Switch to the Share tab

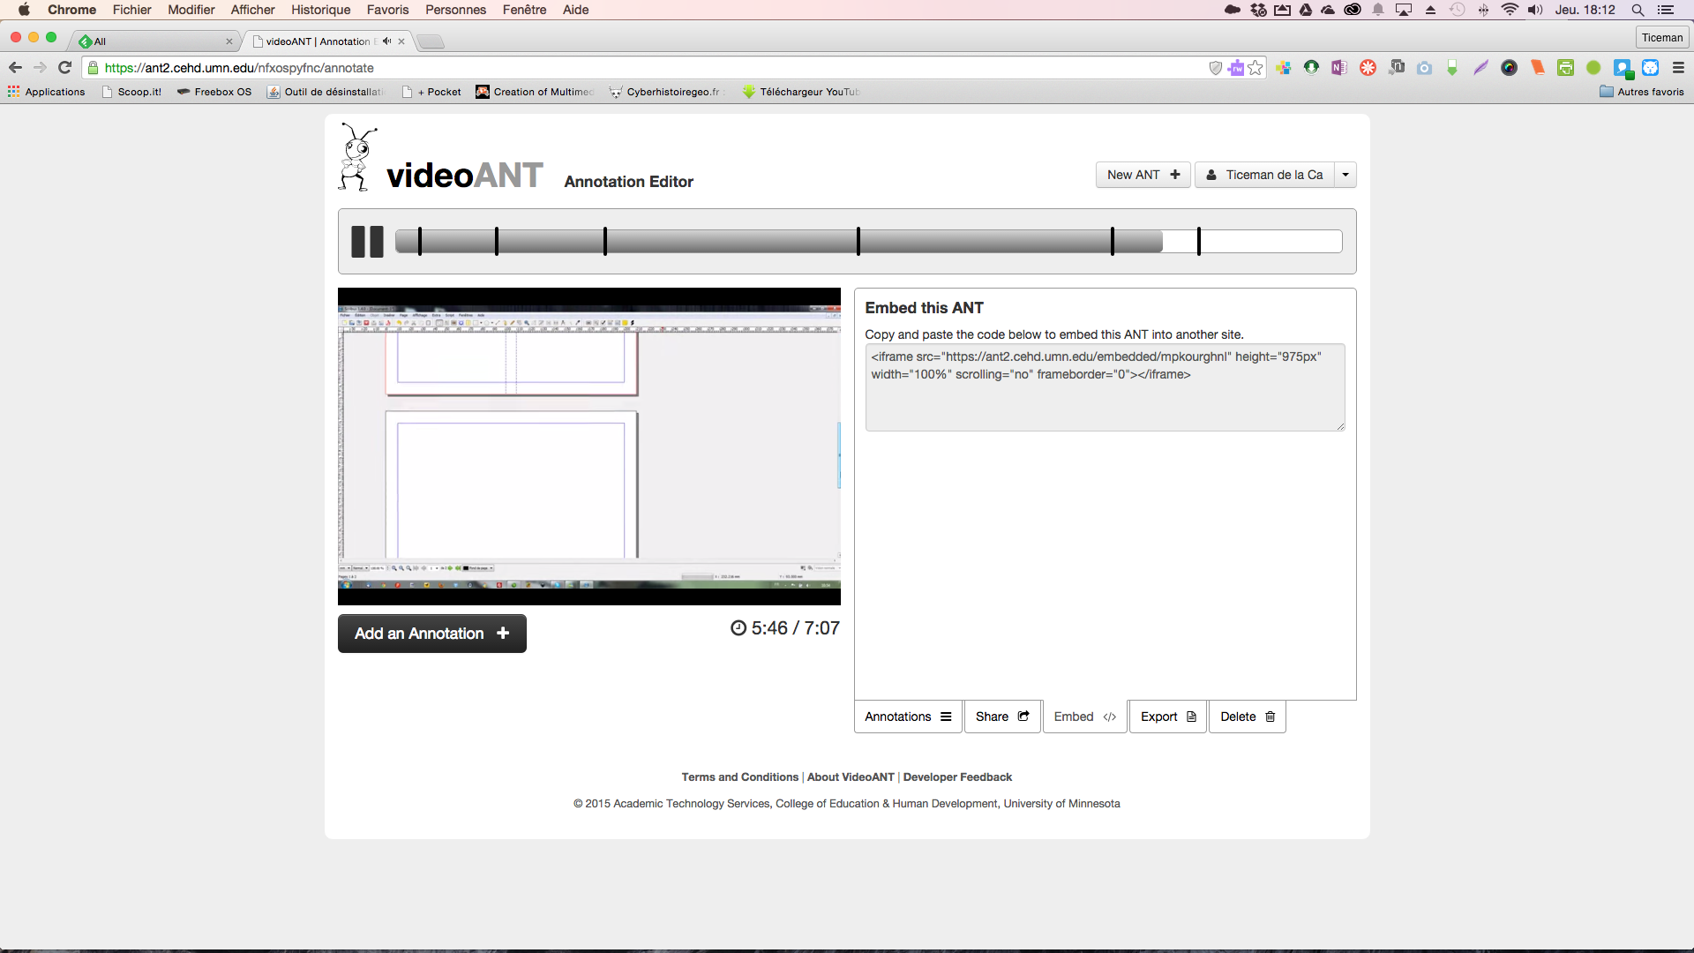[x=1002, y=717]
